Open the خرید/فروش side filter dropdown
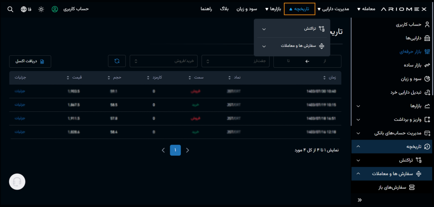The height and width of the screenshot is (207, 434). point(164,61)
